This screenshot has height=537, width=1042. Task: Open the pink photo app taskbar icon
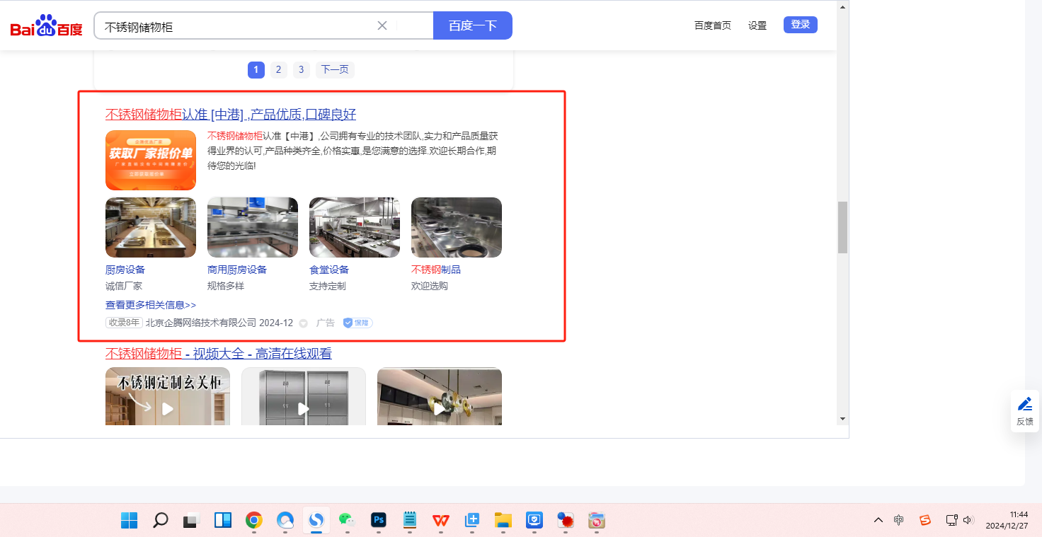pyautogui.click(x=597, y=521)
